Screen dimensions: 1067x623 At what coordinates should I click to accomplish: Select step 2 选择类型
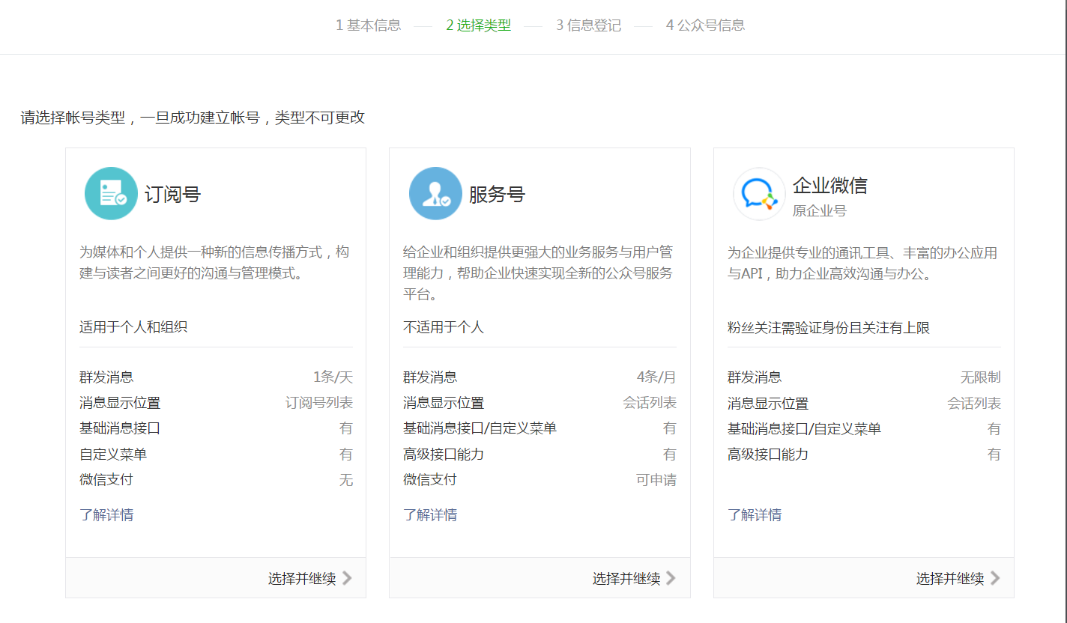tap(478, 25)
